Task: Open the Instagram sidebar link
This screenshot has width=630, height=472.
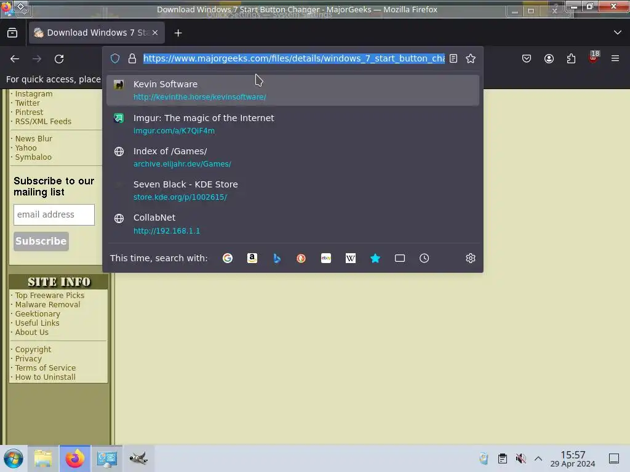Action: (x=34, y=94)
